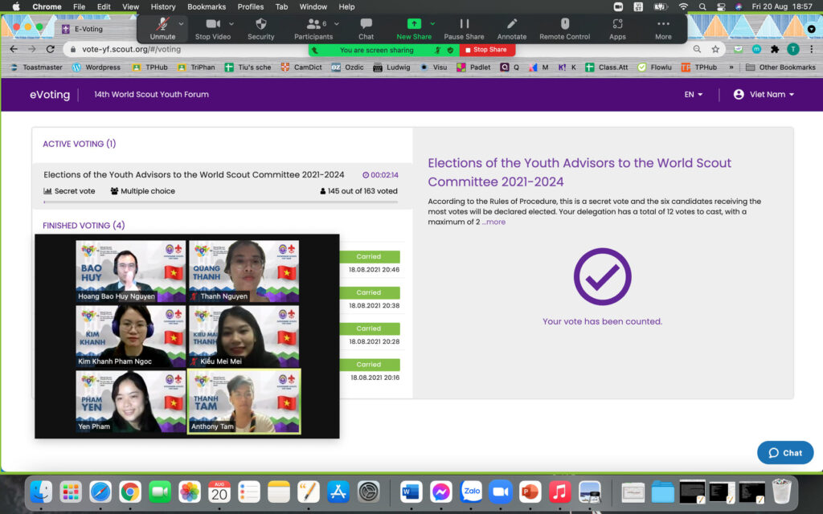Click the Unmute microphone icon in Zoom
The image size is (823, 514).
(x=162, y=24)
